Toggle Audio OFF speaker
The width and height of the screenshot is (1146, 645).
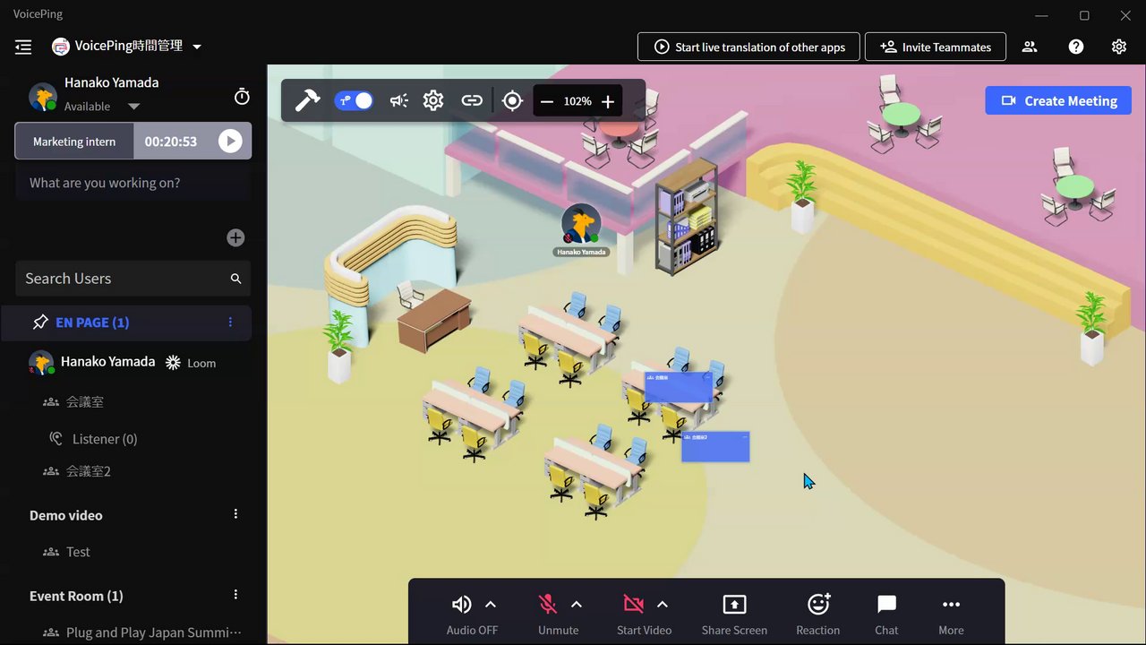pos(461,605)
